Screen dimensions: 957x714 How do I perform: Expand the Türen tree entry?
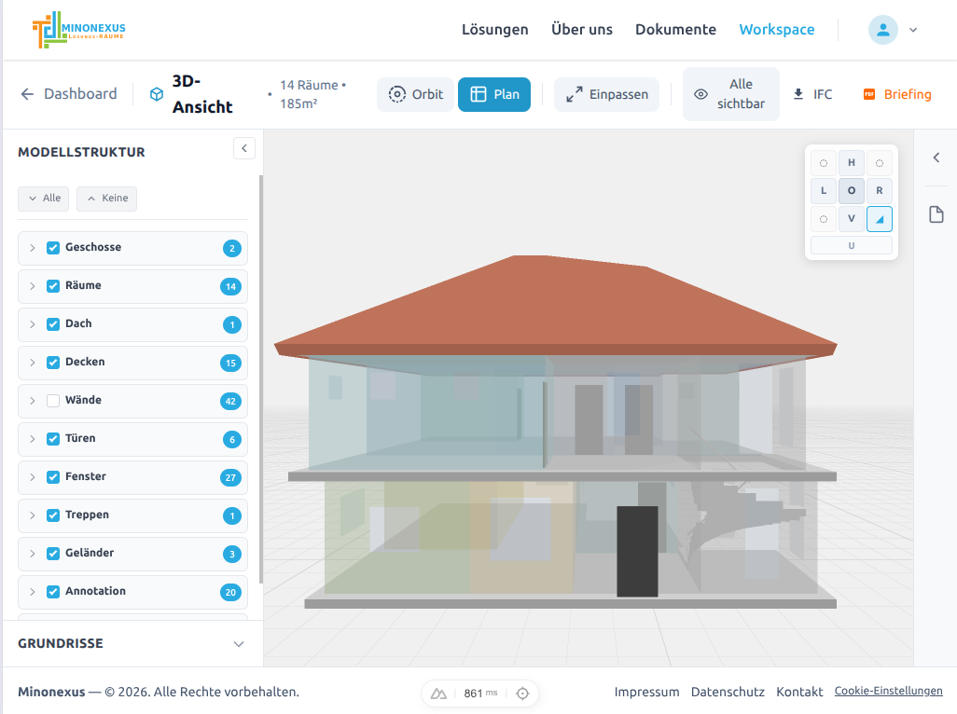click(x=35, y=438)
